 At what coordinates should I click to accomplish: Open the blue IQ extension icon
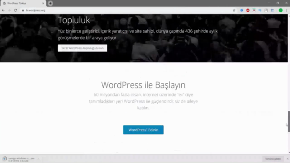260,10
